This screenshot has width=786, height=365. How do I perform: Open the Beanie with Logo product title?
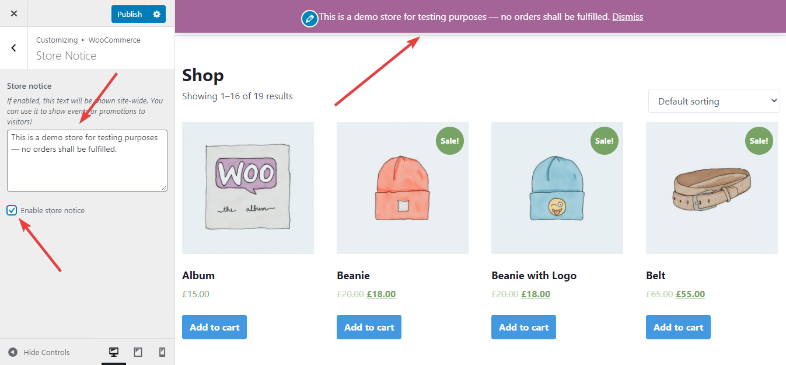(534, 275)
